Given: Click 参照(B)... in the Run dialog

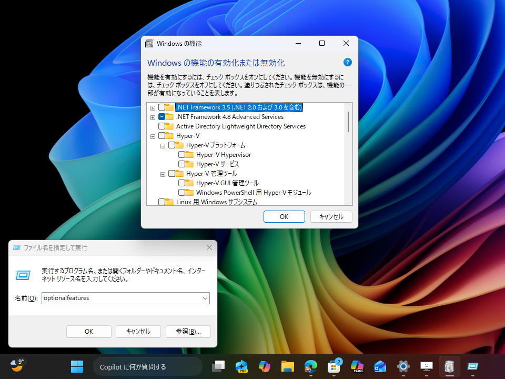Looking at the screenshot, I should pos(188,332).
